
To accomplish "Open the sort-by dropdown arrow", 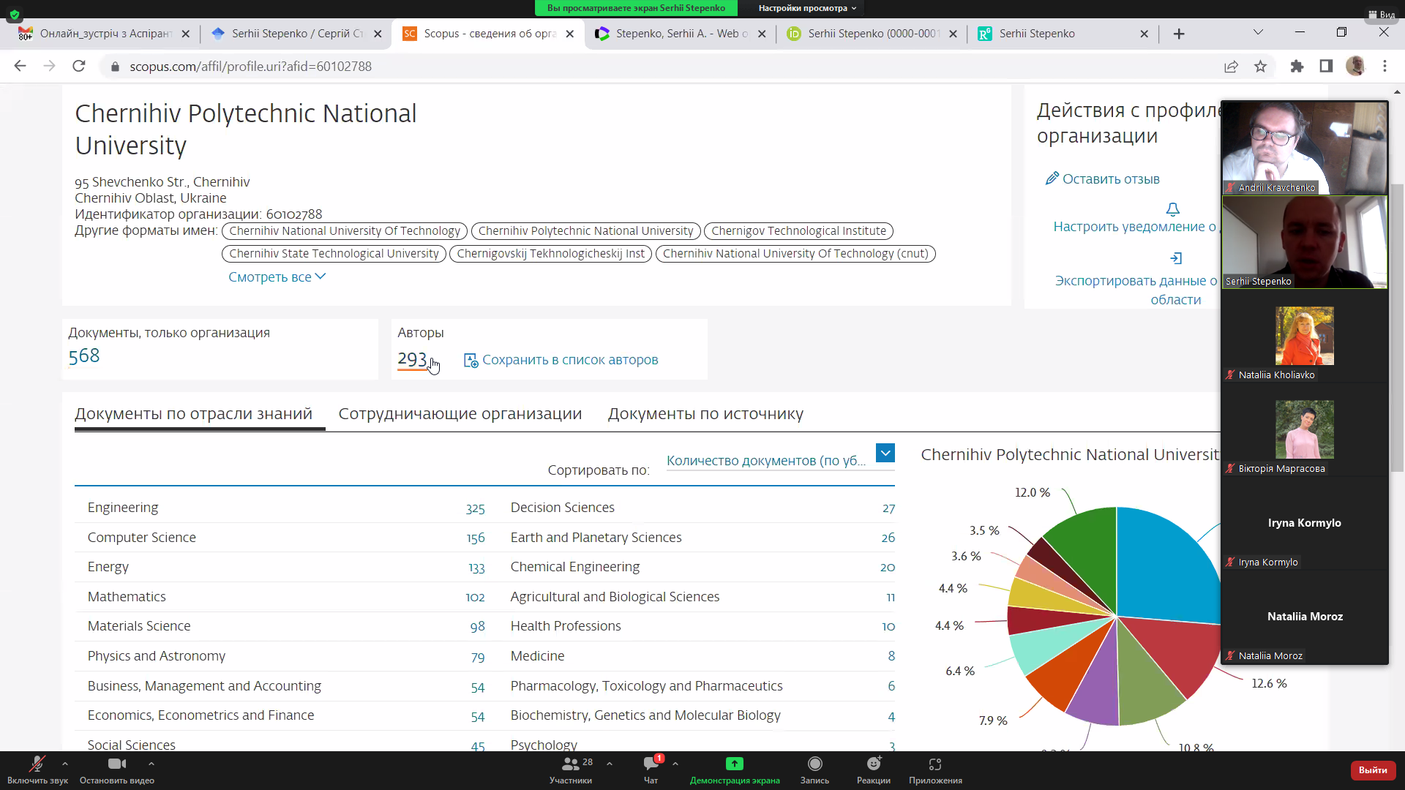I will (x=885, y=454).
